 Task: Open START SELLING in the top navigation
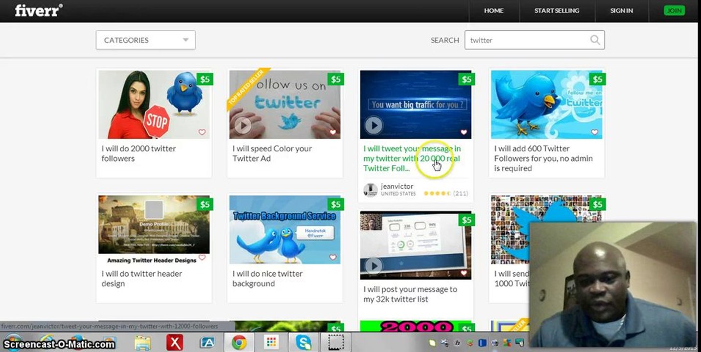click(557, 10)
